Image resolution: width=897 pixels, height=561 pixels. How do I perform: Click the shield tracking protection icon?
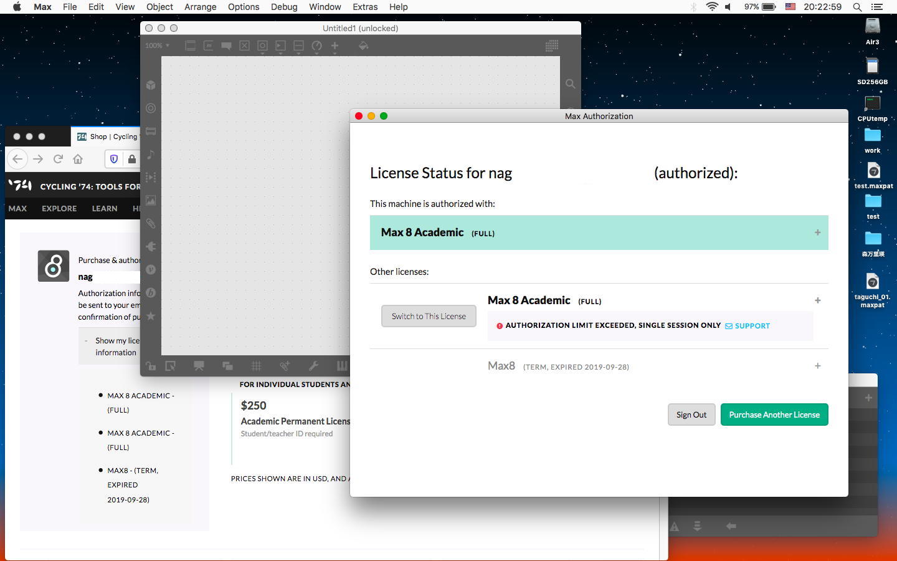tap(114, 159)
